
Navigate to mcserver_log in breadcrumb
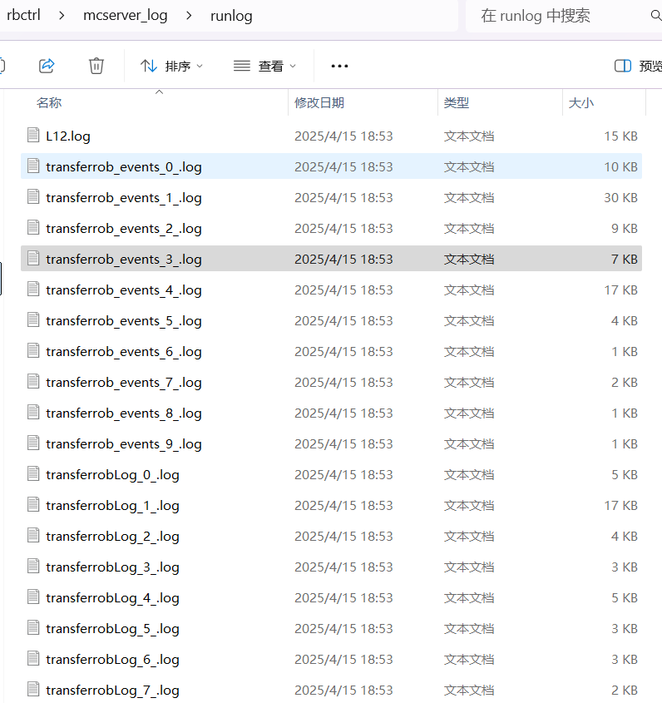pyautogui.click(x=125, y=16)
